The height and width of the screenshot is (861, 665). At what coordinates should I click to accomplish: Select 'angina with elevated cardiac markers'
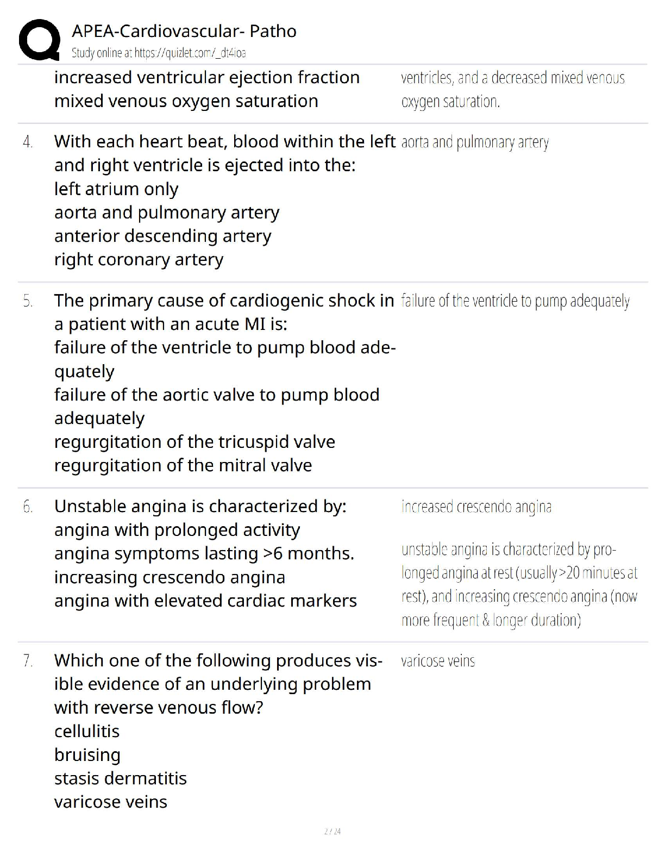click(x=205, y=601)
